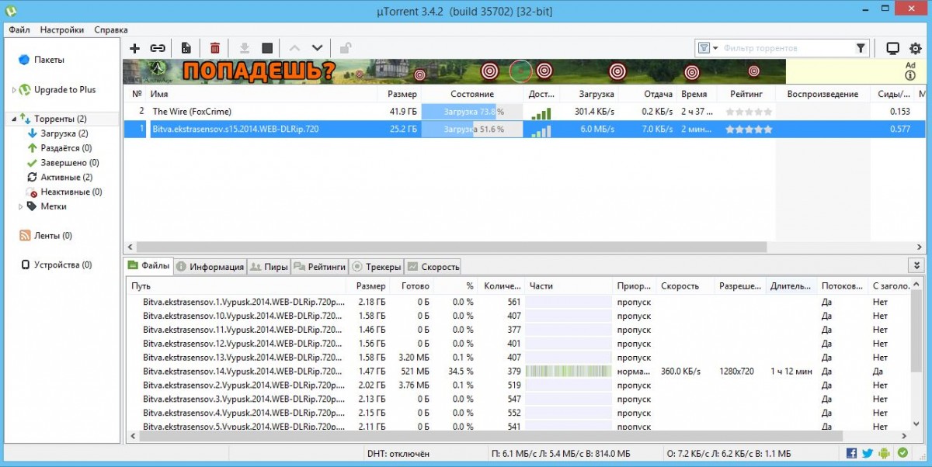Collapse the Торренты (2) tree node
The height and width of the screenshot is (467, 932).
tap(12, 119)
